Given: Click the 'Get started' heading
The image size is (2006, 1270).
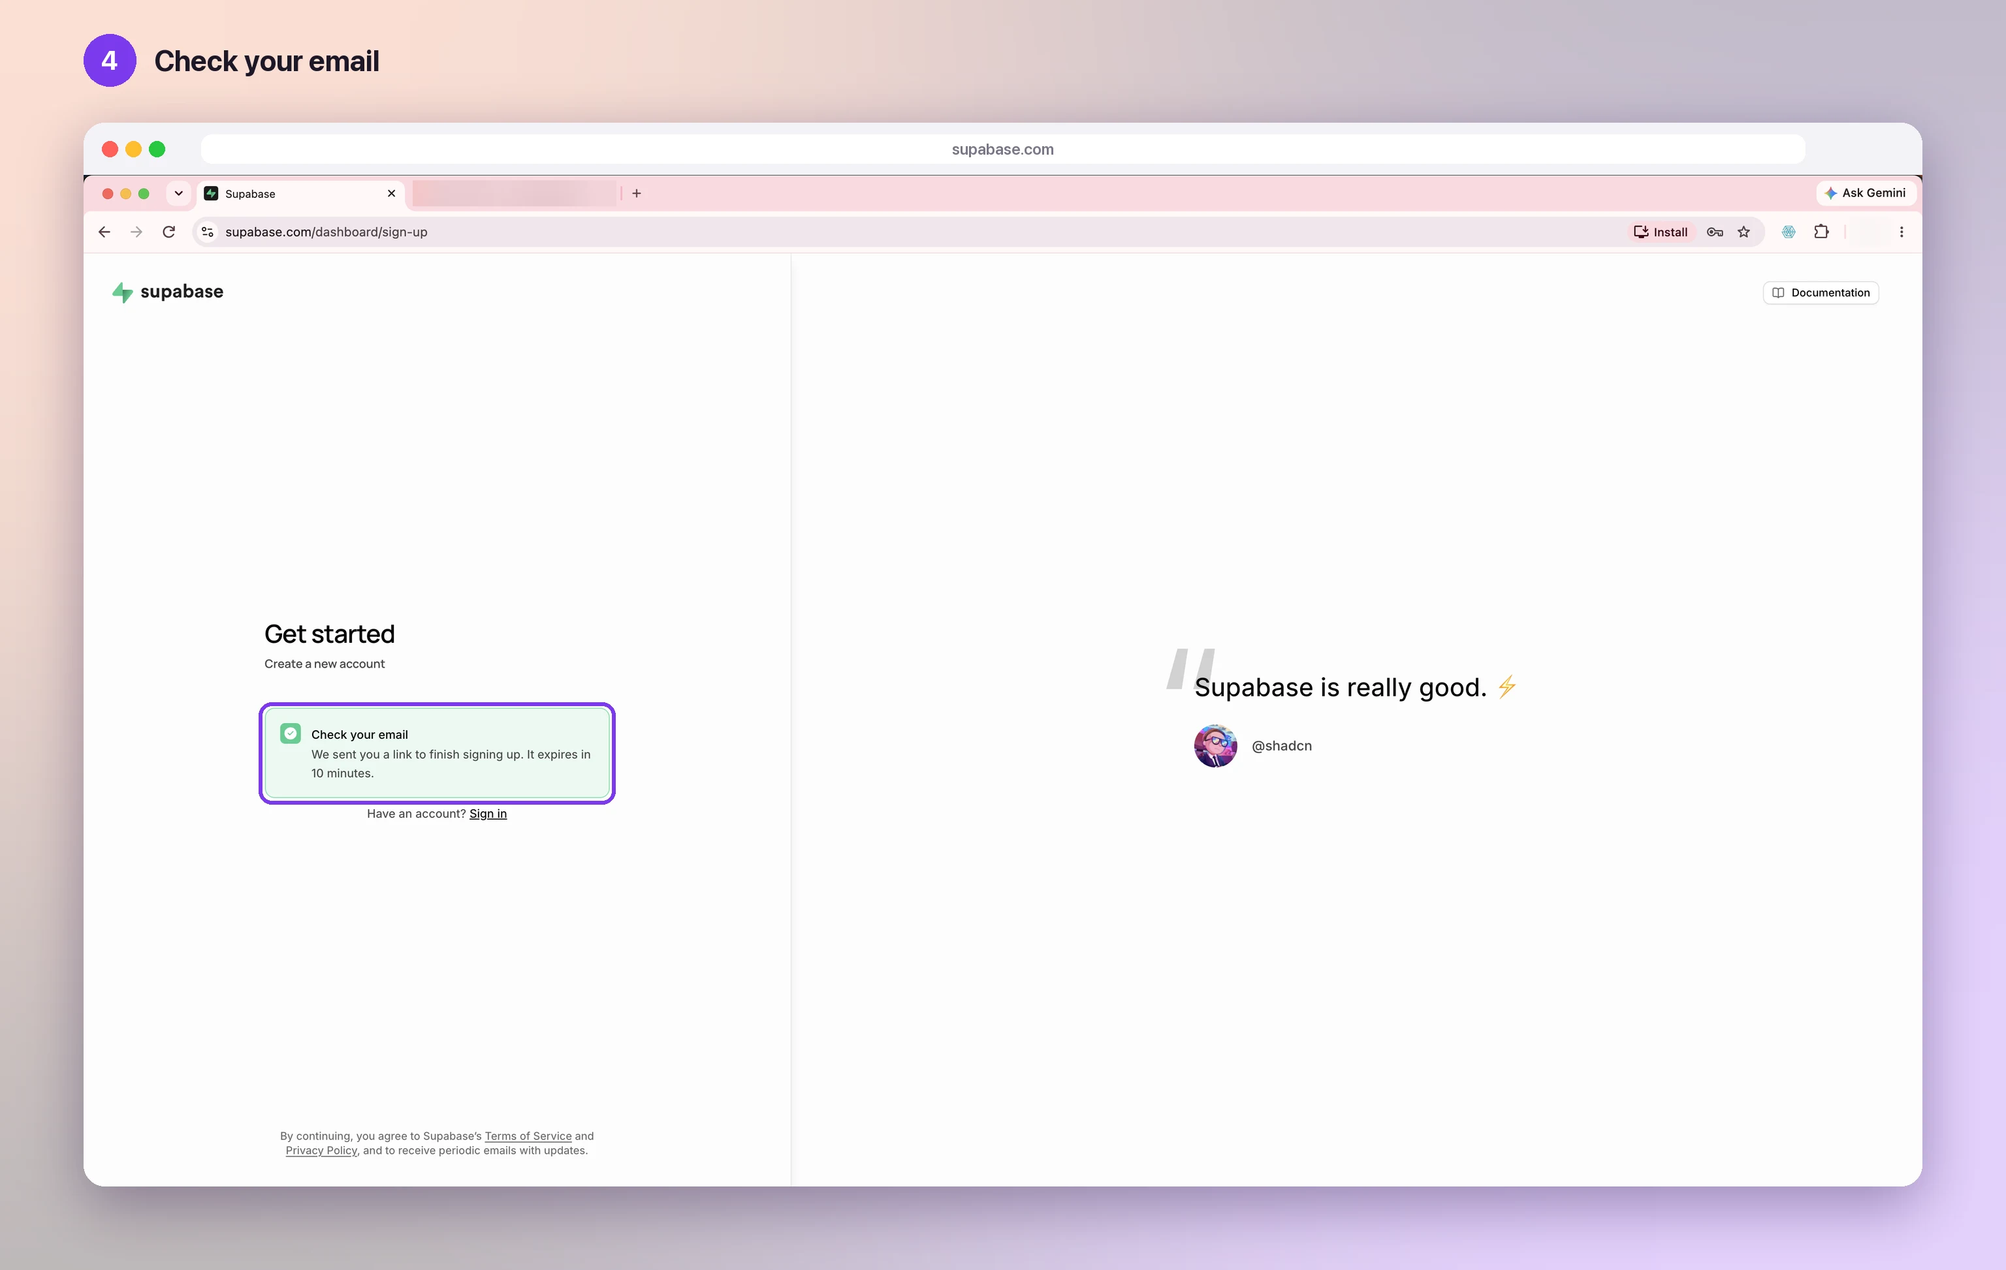Looking at the screenshot, I should (x=329, y=634).
